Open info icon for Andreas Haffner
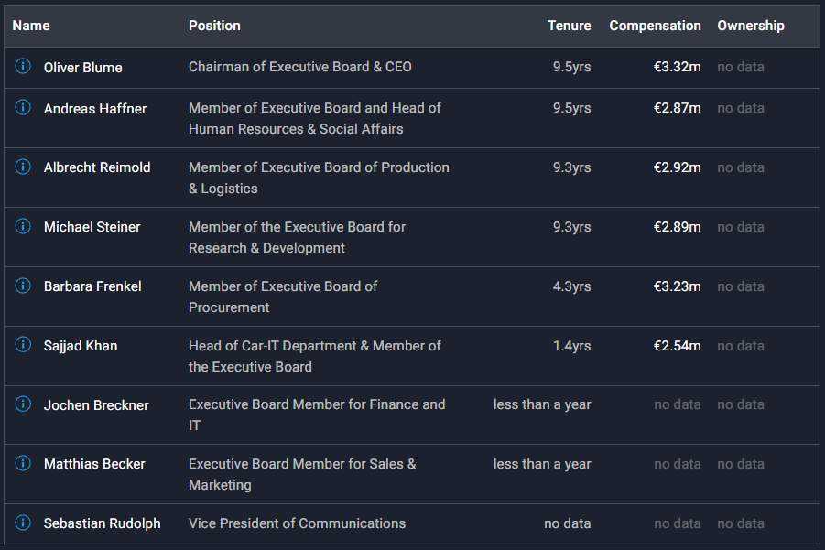The width and height of the screenshot is (825, 550). (23, 108)
